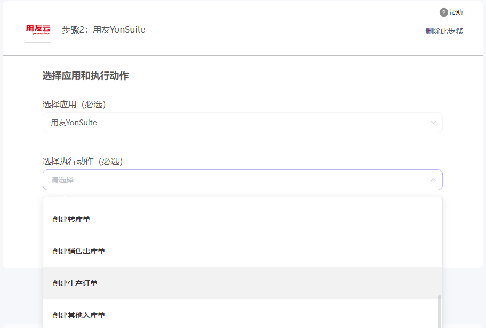Choose 创建生产订单 from list
Image resolution: width=486 pixels, height=328 pixels.
(x=242, y=283)
